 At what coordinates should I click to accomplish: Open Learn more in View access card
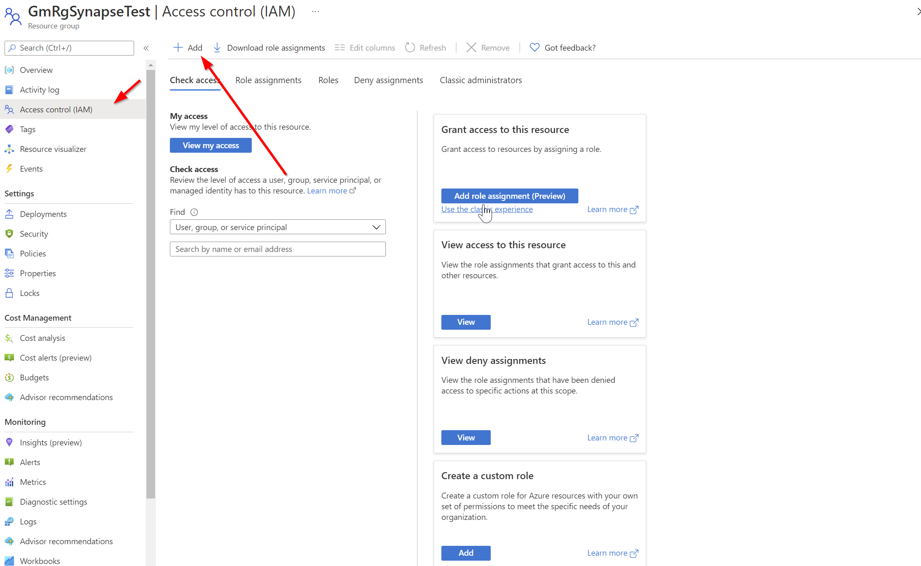click(612, 322)
